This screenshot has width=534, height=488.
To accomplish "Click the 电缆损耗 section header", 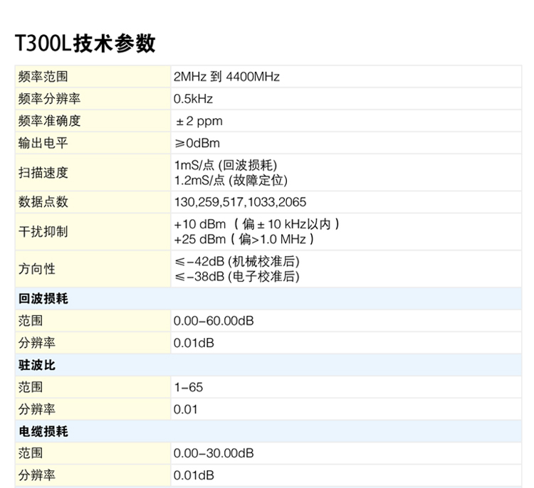I will pos(43,431).
